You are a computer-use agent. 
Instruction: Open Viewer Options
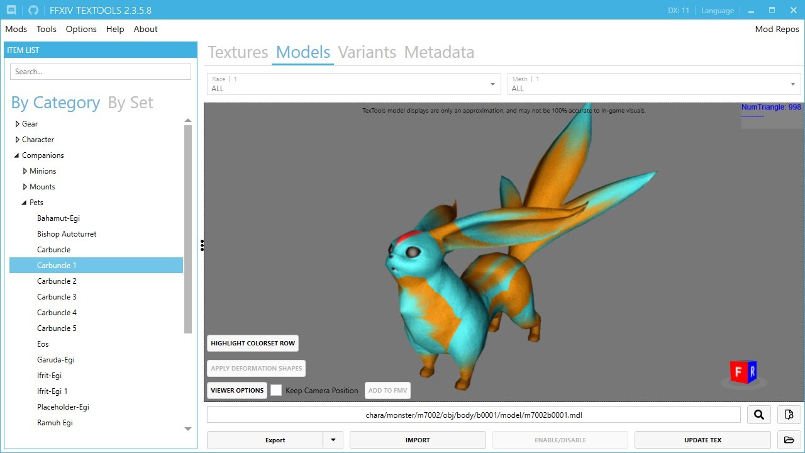click(237, 390)
